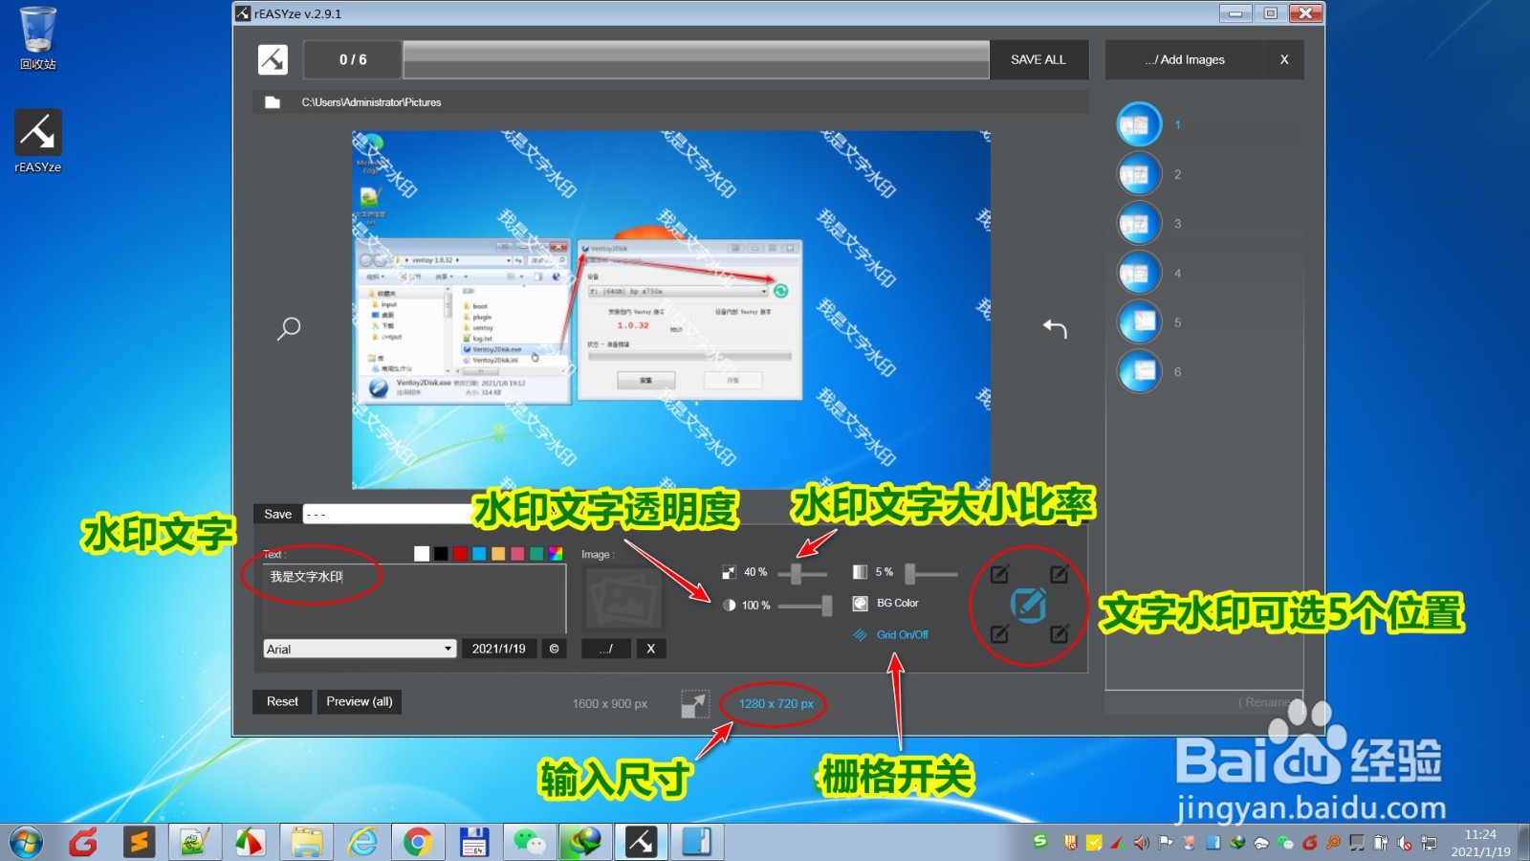The image size is (1530, 861).
Task: Click the undo arrow right of preview
Action: pyautogui.click(x=1055, y=328)
